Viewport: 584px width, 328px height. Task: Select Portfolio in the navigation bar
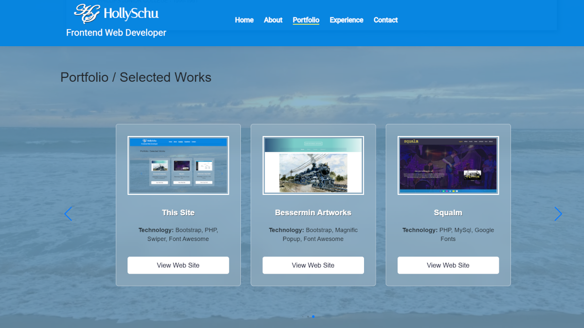click(x=306, y=20)
